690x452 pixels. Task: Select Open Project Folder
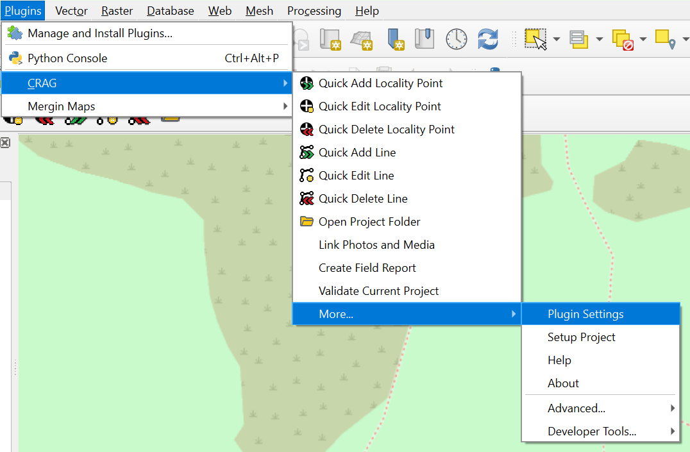pyautogui.click(x=407, y=221)
